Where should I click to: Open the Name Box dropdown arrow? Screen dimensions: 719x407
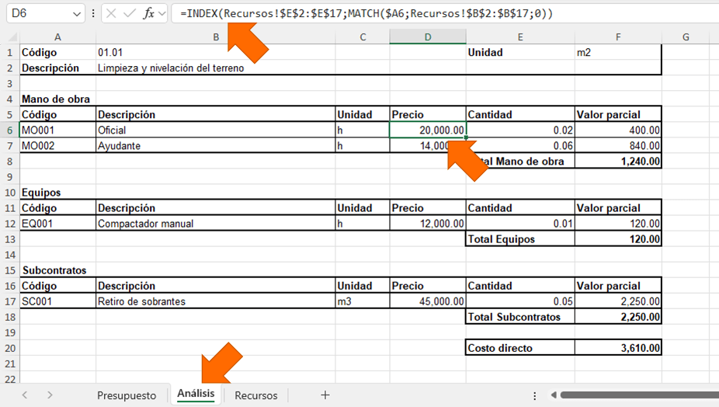[x=77, y=14]
